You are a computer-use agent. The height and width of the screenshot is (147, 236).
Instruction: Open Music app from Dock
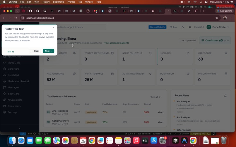pyautogui.click(x=136, y=141)
